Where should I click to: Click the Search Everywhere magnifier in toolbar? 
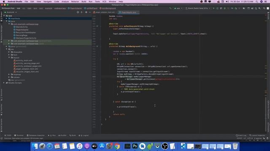tap(264, 8)
